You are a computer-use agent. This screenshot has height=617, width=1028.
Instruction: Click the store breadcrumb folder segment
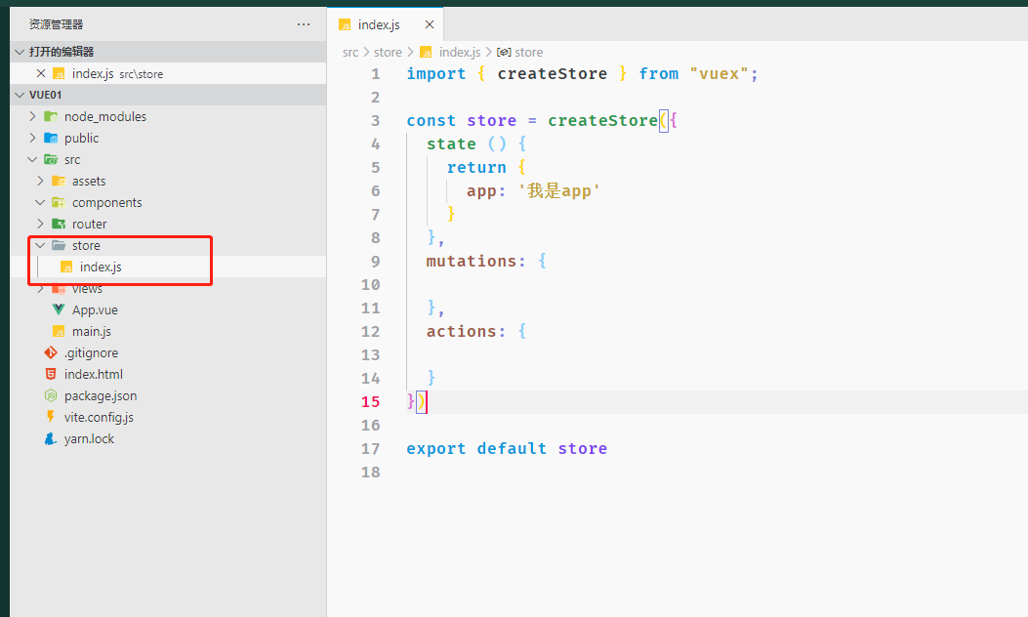[388, 53]
